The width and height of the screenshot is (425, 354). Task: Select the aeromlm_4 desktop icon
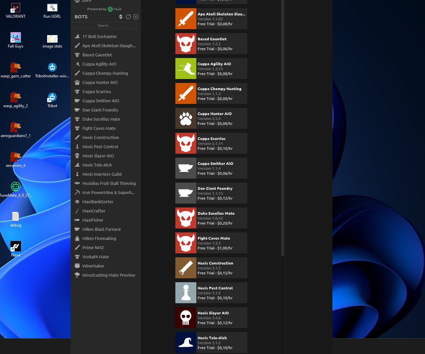click(x=15, y=160)
